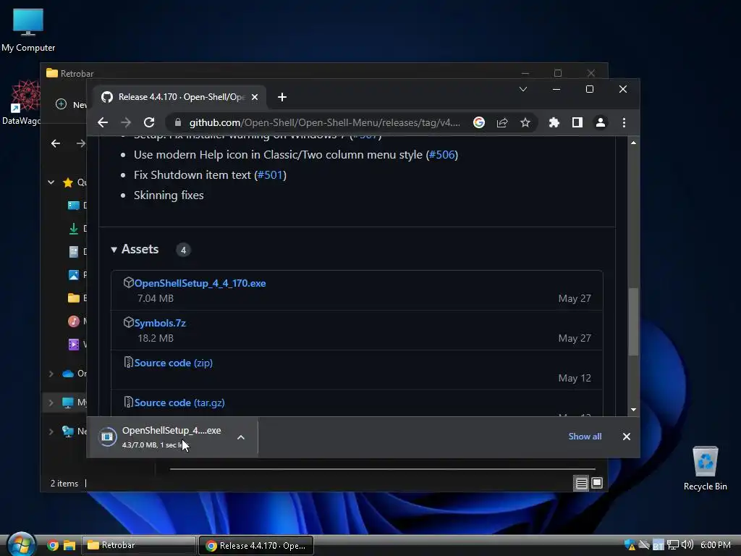
Task: Switch to Release 4.4.170 taskbar button
Action: 255,546
